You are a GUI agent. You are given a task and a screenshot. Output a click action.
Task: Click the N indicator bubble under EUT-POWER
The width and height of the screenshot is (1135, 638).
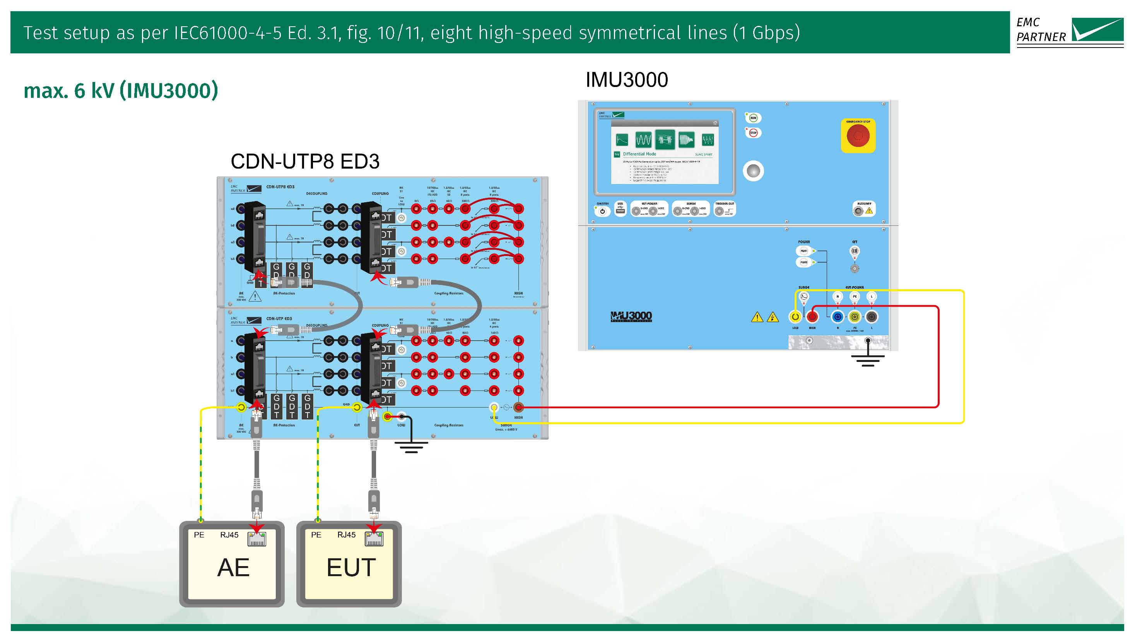(838, 297)
